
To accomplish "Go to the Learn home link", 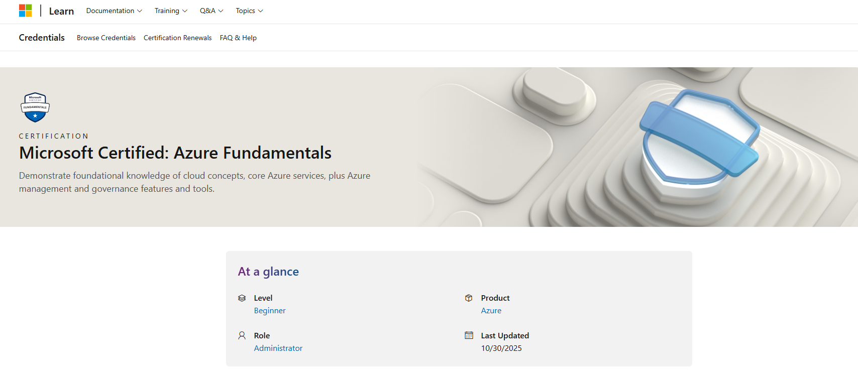I will point(61,11).
